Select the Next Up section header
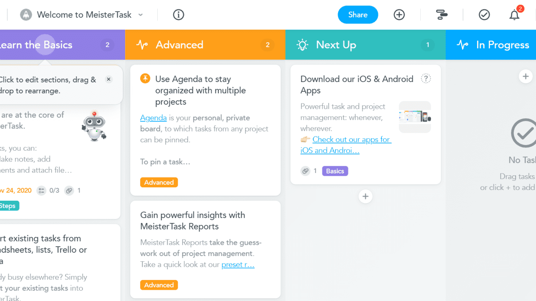Image resolution: width=536 pixels, height=301 pixels. point(336,45)
